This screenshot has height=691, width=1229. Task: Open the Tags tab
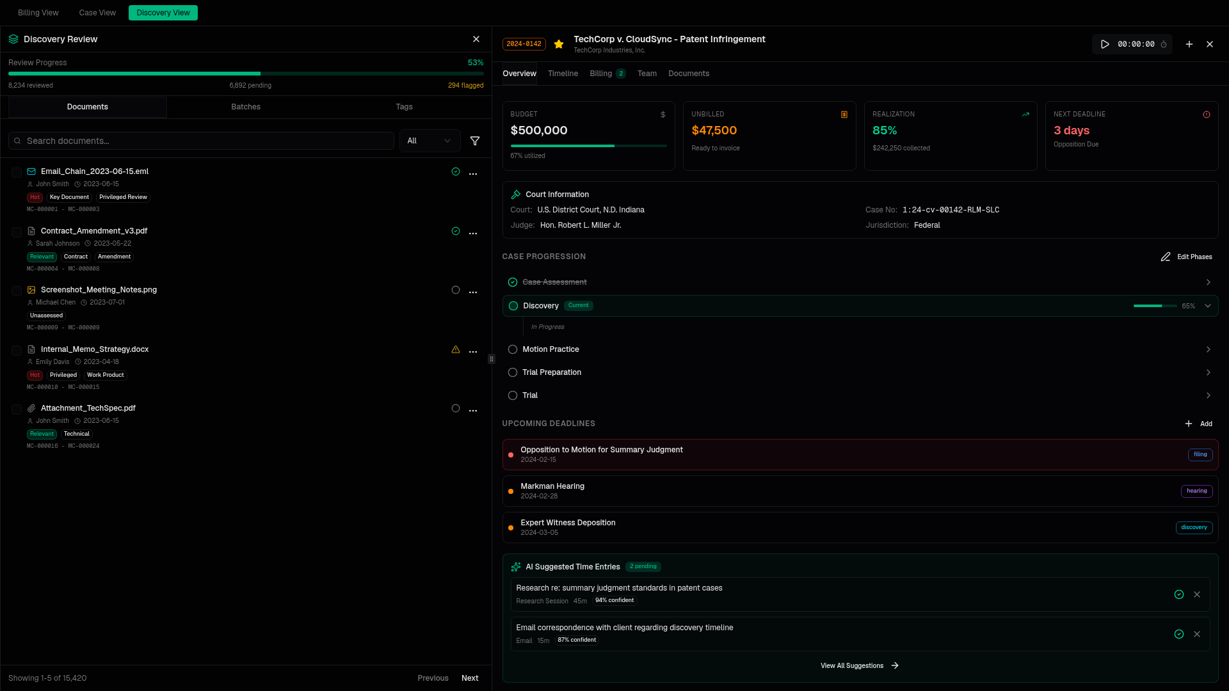coord(404,107)
